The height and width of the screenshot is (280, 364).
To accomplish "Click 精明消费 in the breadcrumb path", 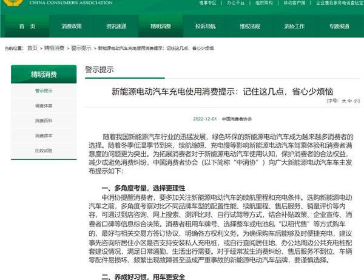I will [54, 47].
